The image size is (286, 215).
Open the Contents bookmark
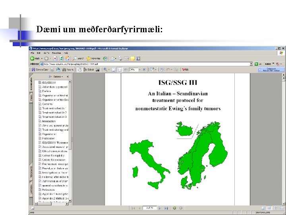point(47,104)
